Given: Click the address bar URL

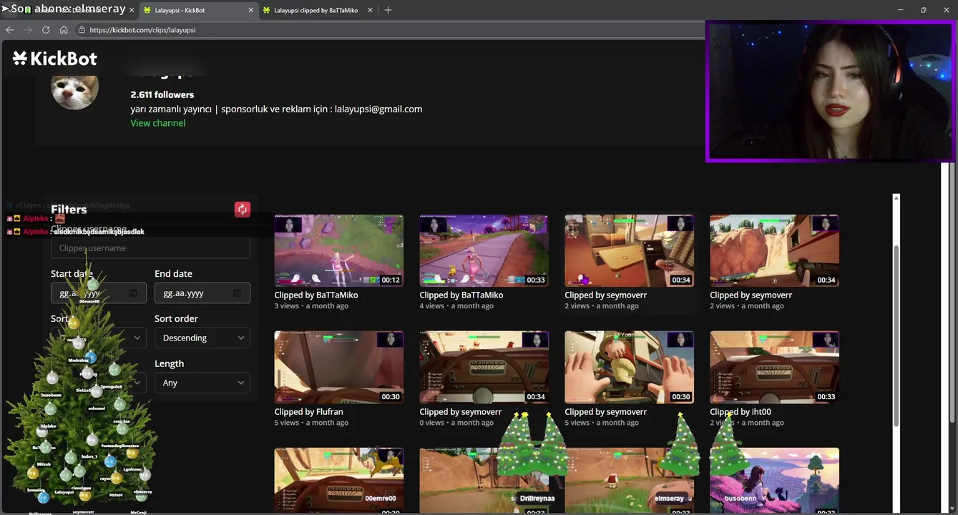Looking at the screenshot, I should click(x=143, y=30).
